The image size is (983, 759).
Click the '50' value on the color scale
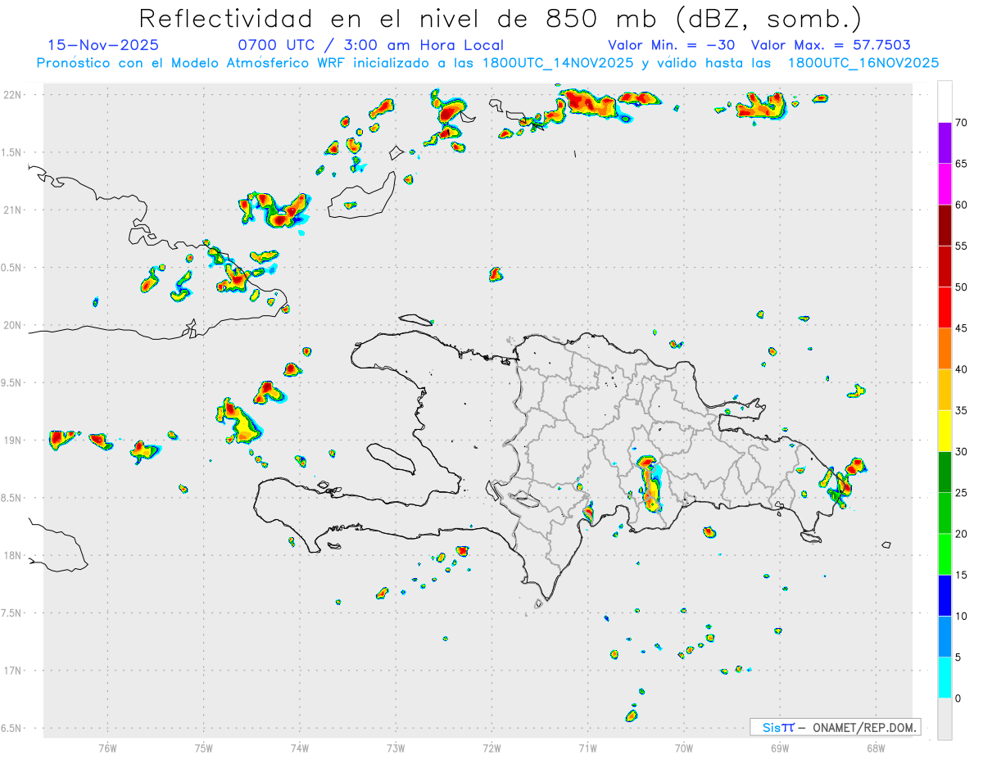pyautogui.click(x=961, y=287)
